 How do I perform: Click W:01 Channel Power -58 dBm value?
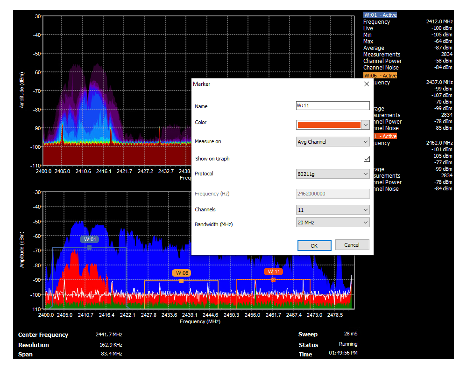(443, 61)
